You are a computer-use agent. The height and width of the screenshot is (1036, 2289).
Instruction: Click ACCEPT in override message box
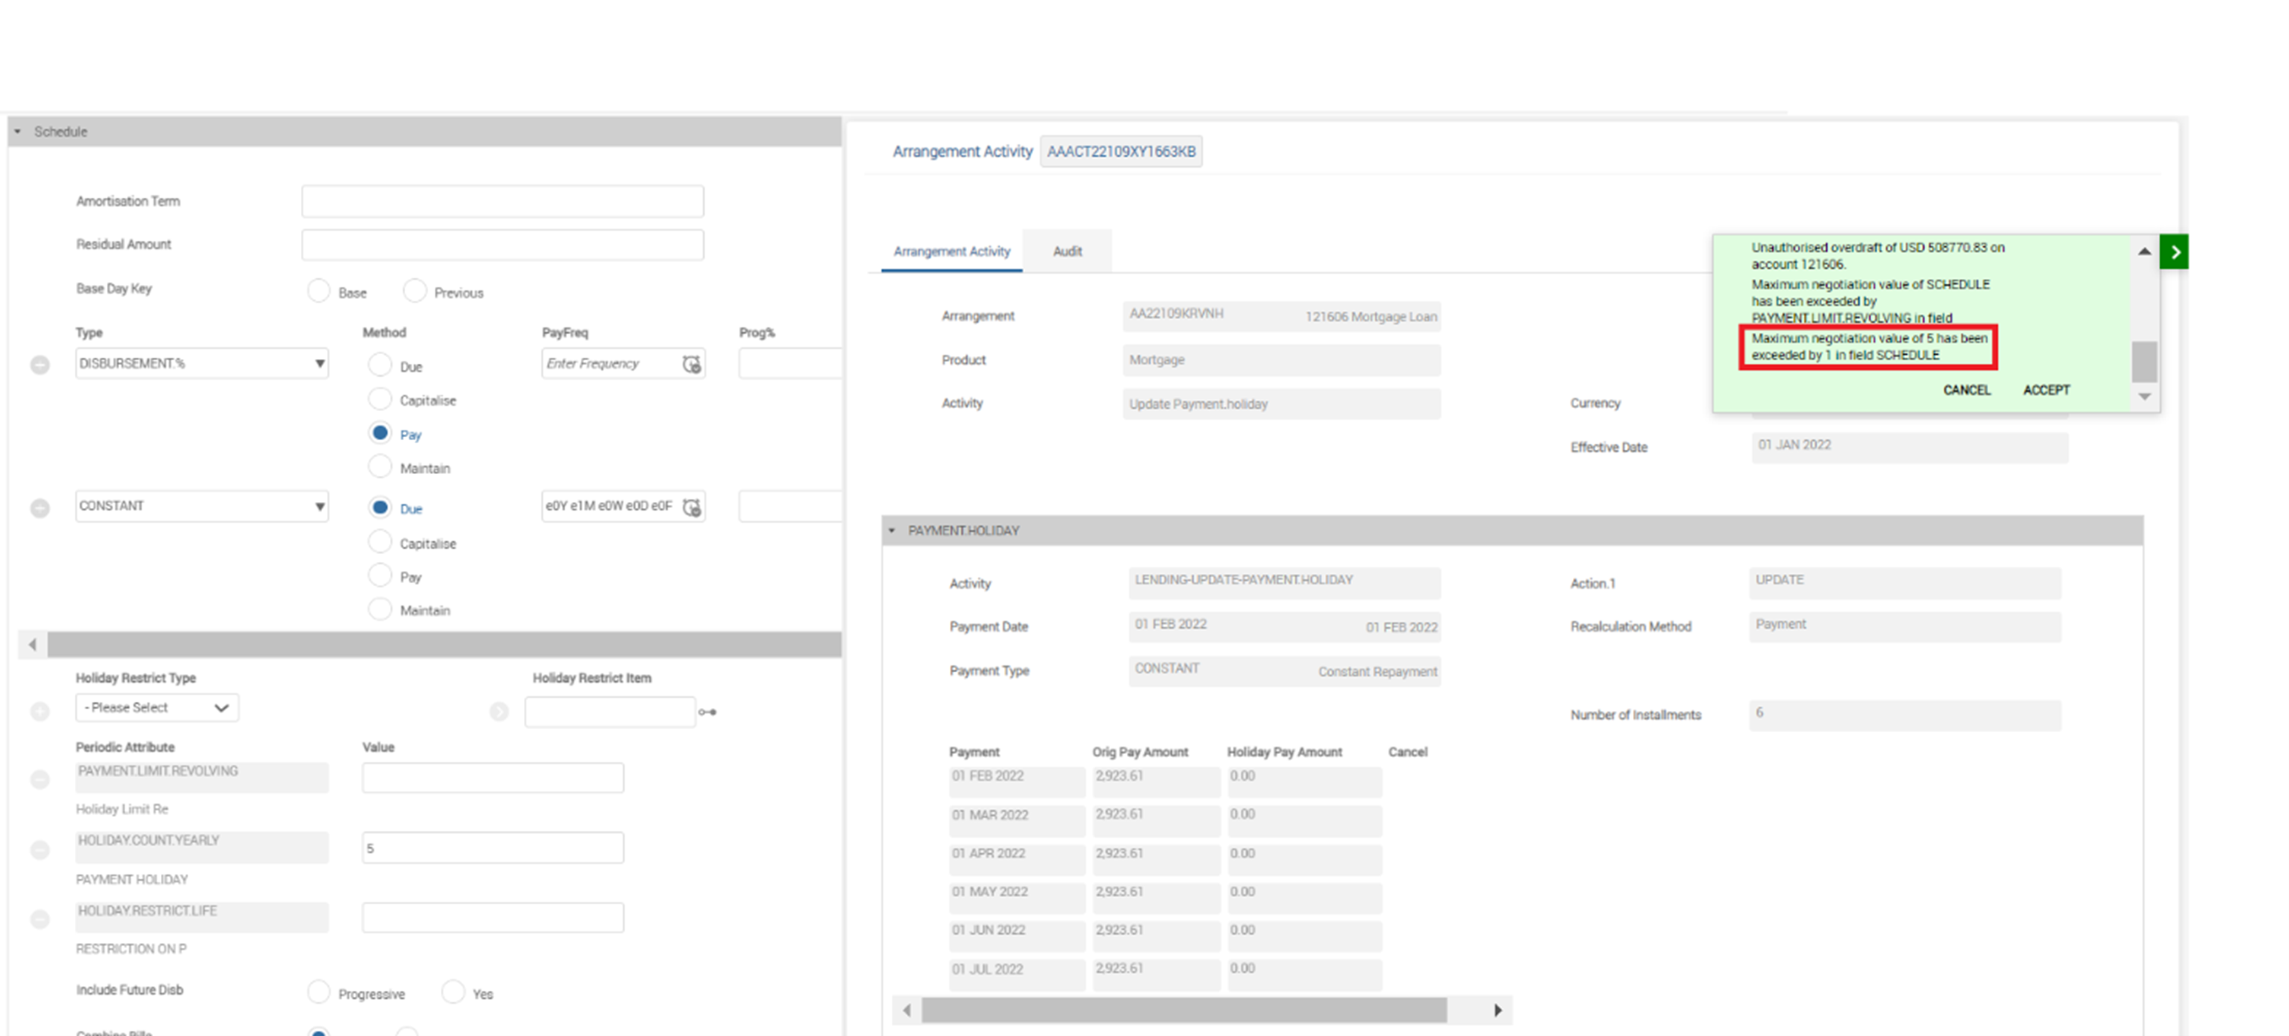point(2046,390)
